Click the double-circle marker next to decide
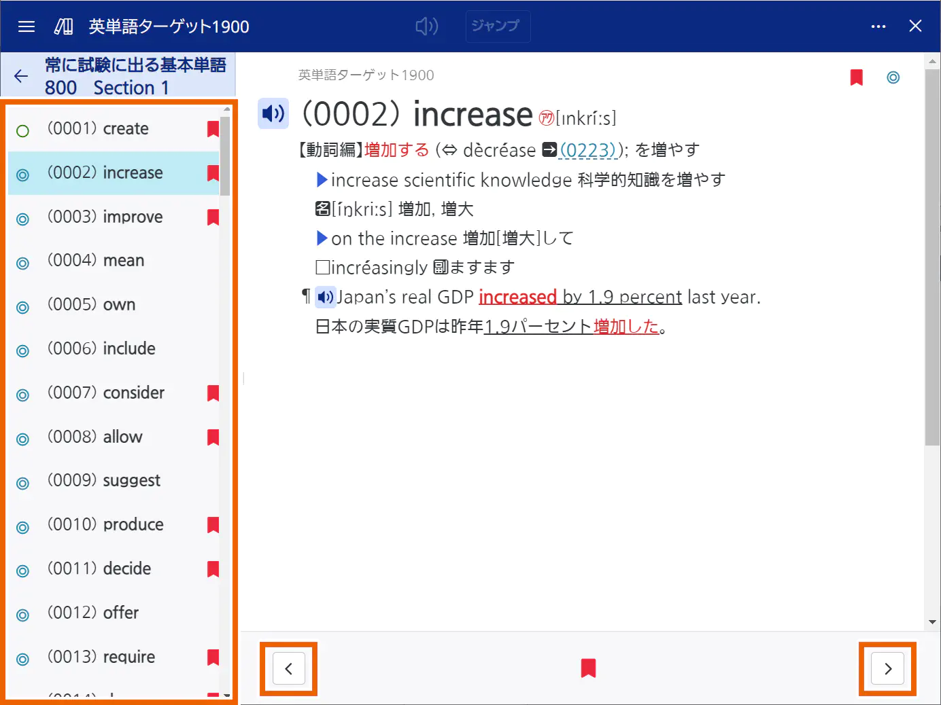Viewport: 941px width, 705px height. [x=22, y=571]
